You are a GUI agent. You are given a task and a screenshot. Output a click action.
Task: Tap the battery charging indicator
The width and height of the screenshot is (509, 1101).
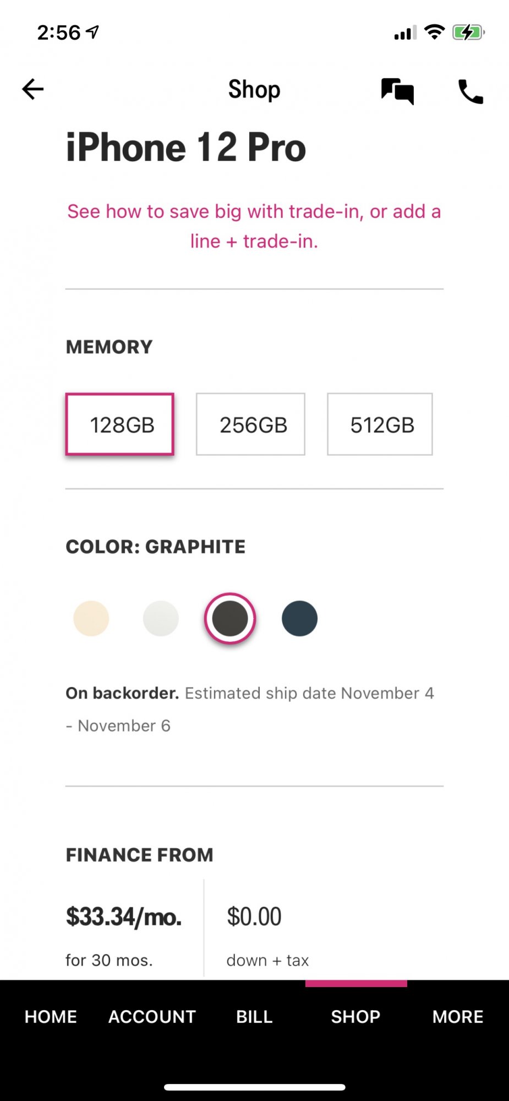coord(468,32)
